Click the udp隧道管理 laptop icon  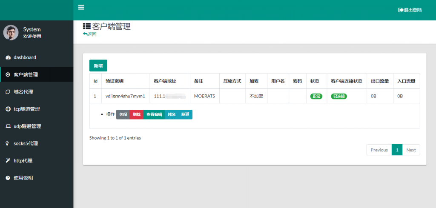tap(8, 126)
